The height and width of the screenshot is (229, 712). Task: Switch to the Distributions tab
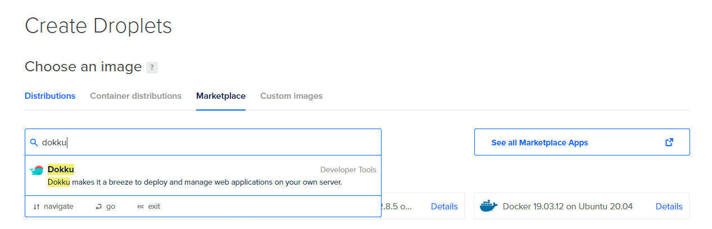tap(50, 96)
